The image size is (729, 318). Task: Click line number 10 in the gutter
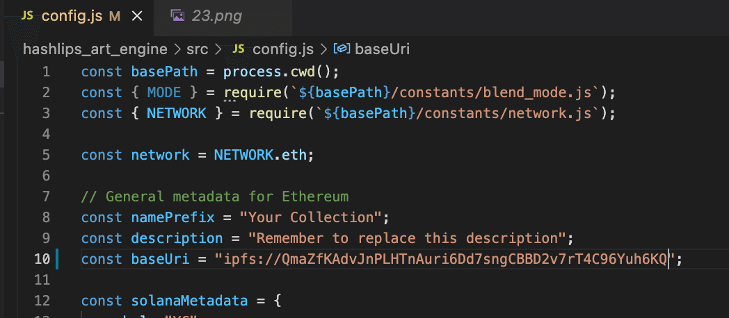42,259
